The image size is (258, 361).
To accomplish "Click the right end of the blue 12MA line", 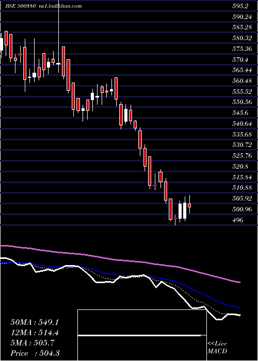I will coord(239,307).
